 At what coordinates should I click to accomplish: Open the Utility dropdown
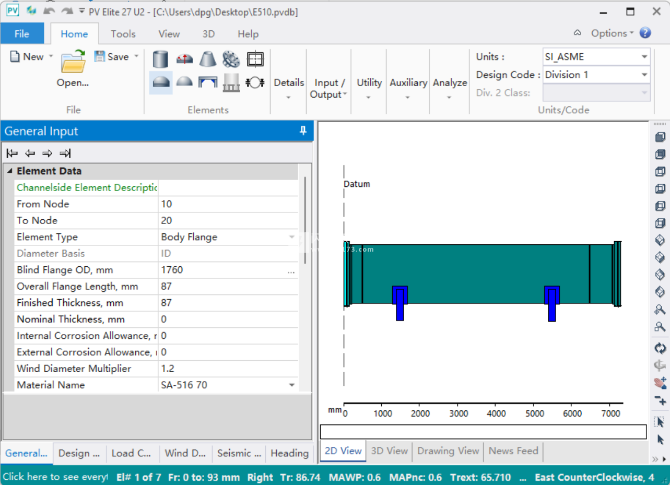tap(369, 88)
